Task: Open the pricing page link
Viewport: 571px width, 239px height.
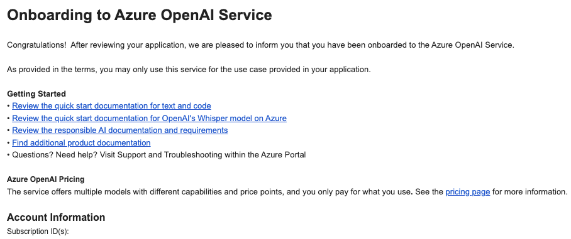Action: [x=468, y=192]
